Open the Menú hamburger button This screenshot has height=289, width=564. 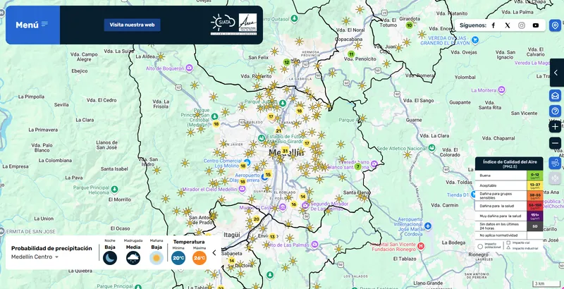[x=32, y=25]
